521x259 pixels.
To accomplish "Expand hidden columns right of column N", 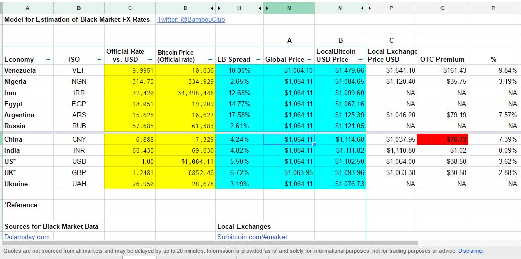I will pyautogui.click(x=362, y=8).
